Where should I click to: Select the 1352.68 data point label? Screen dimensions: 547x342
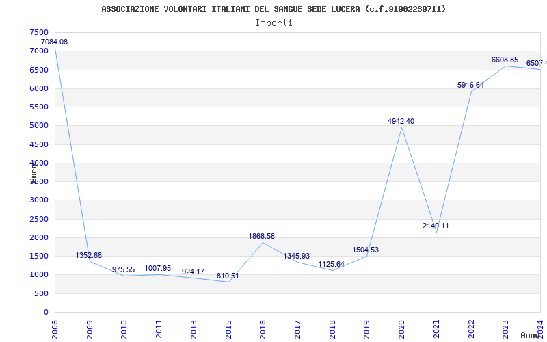coord(89,256)
